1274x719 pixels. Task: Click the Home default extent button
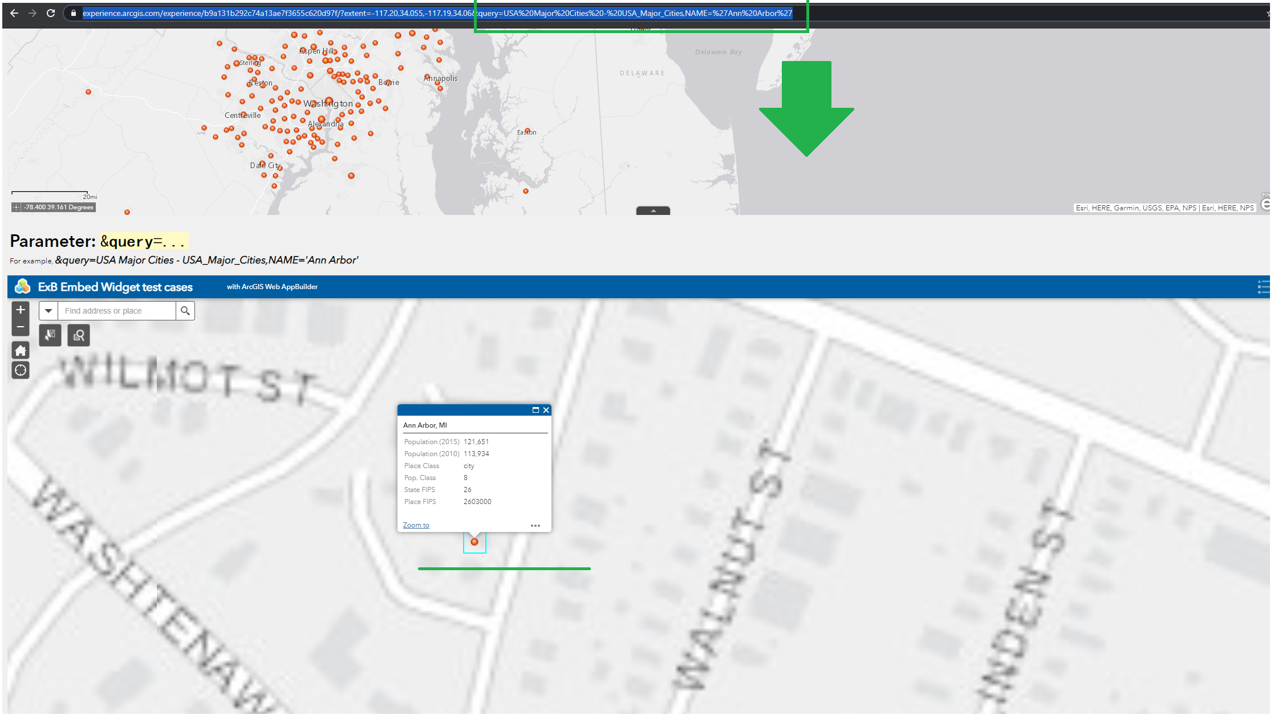click(21, 350)
